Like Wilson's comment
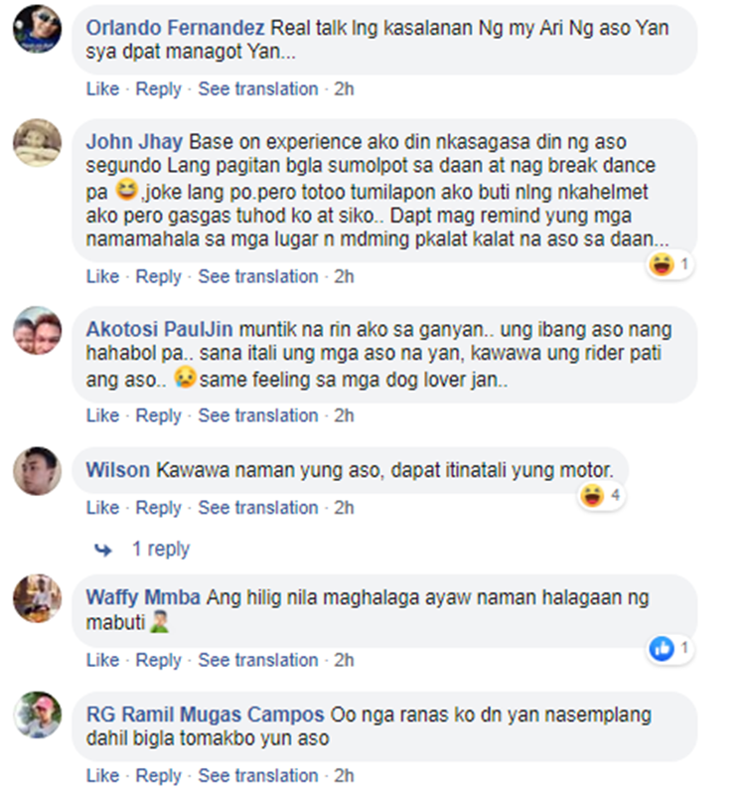The width and height of the screenshot is (745, 794). (102, 508)
